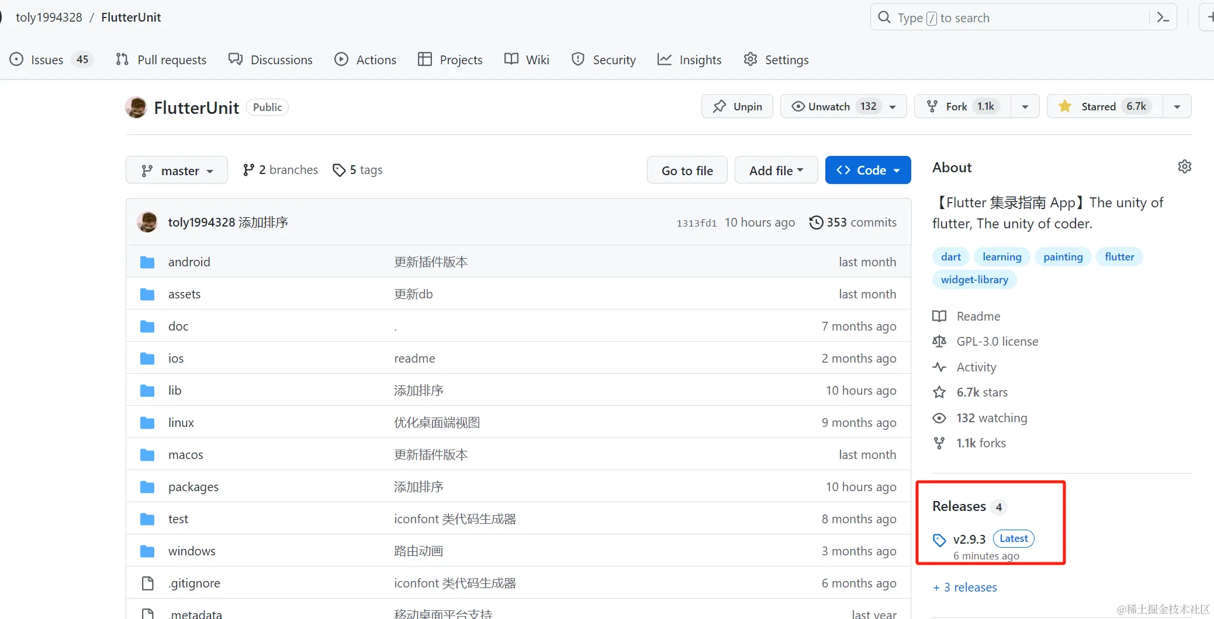
Task: Open the assets folder
Action: [184, 294]
